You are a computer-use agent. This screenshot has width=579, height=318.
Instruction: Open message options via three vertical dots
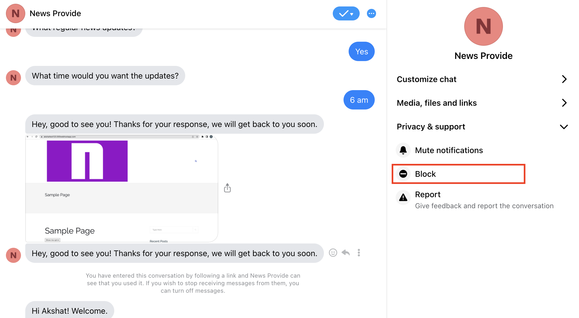(x=359, y=253)
